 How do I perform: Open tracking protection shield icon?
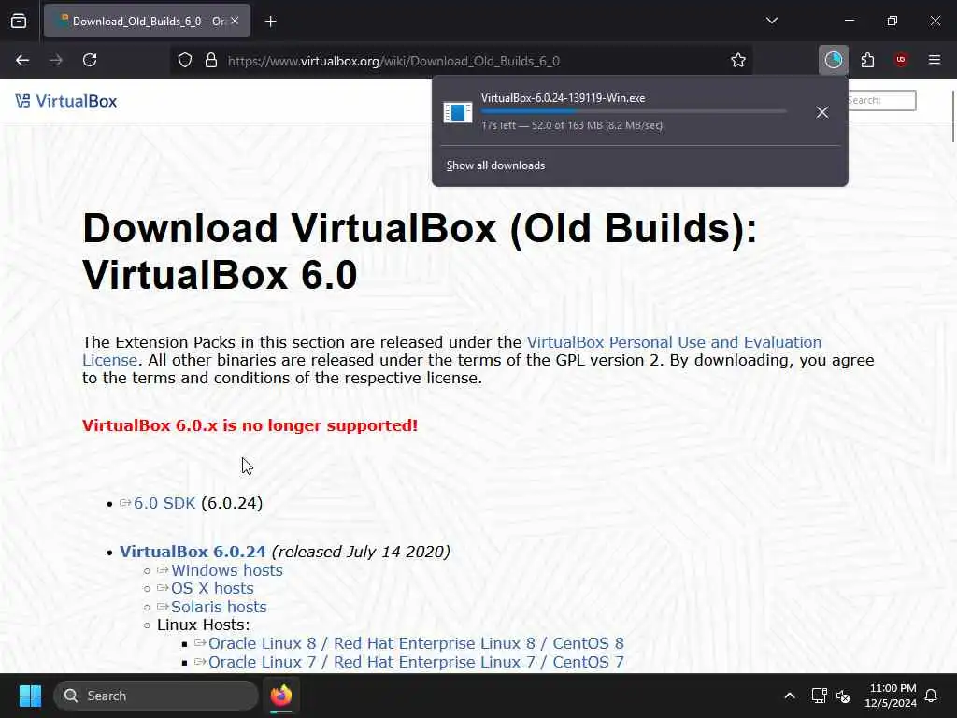185,60
